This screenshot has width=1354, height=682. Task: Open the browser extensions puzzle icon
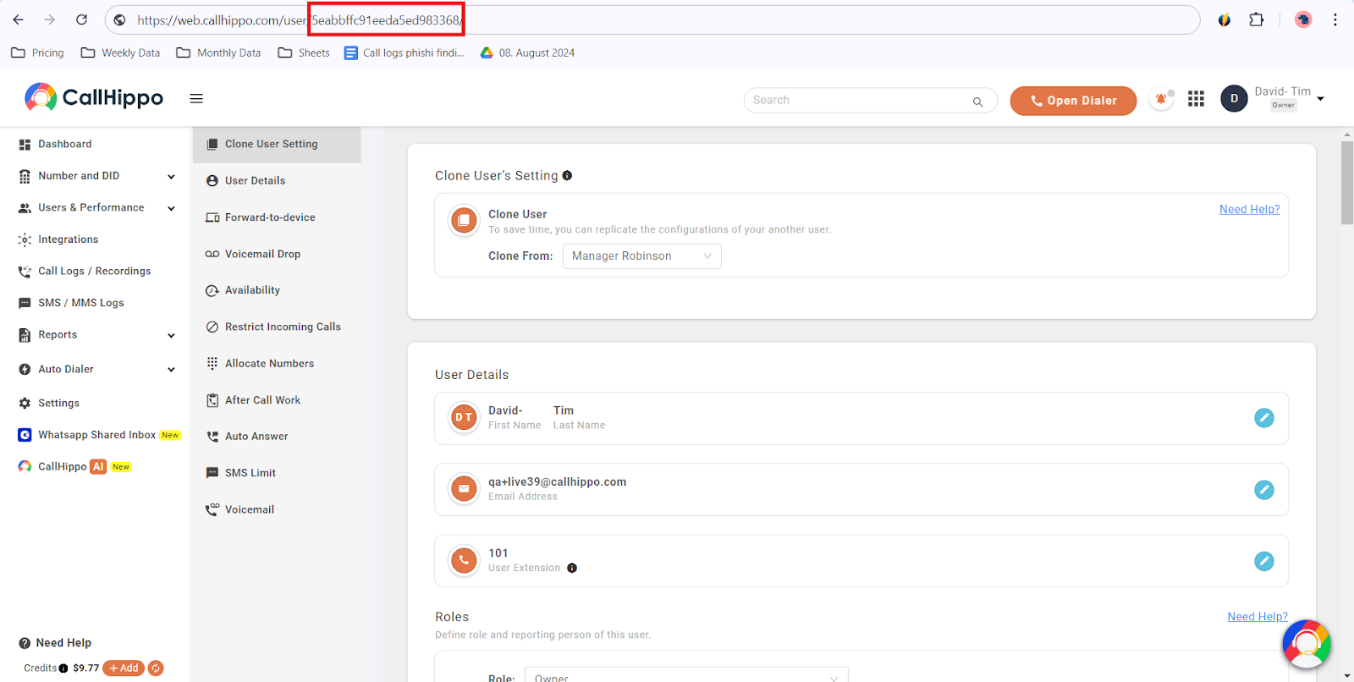pos(1257,19)
